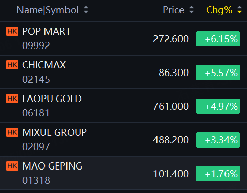The height and width of the screenshot is (193, 247).
Task: Select the HK badge next to LAOPU GOLD
Action: click(12, 99)
